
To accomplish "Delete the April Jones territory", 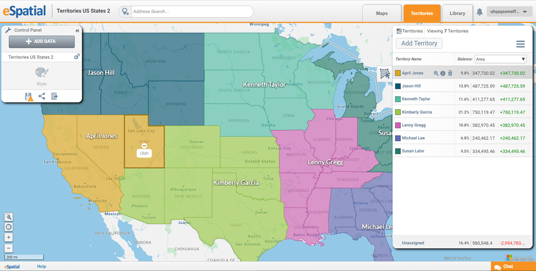I will (x=450, y=73).
